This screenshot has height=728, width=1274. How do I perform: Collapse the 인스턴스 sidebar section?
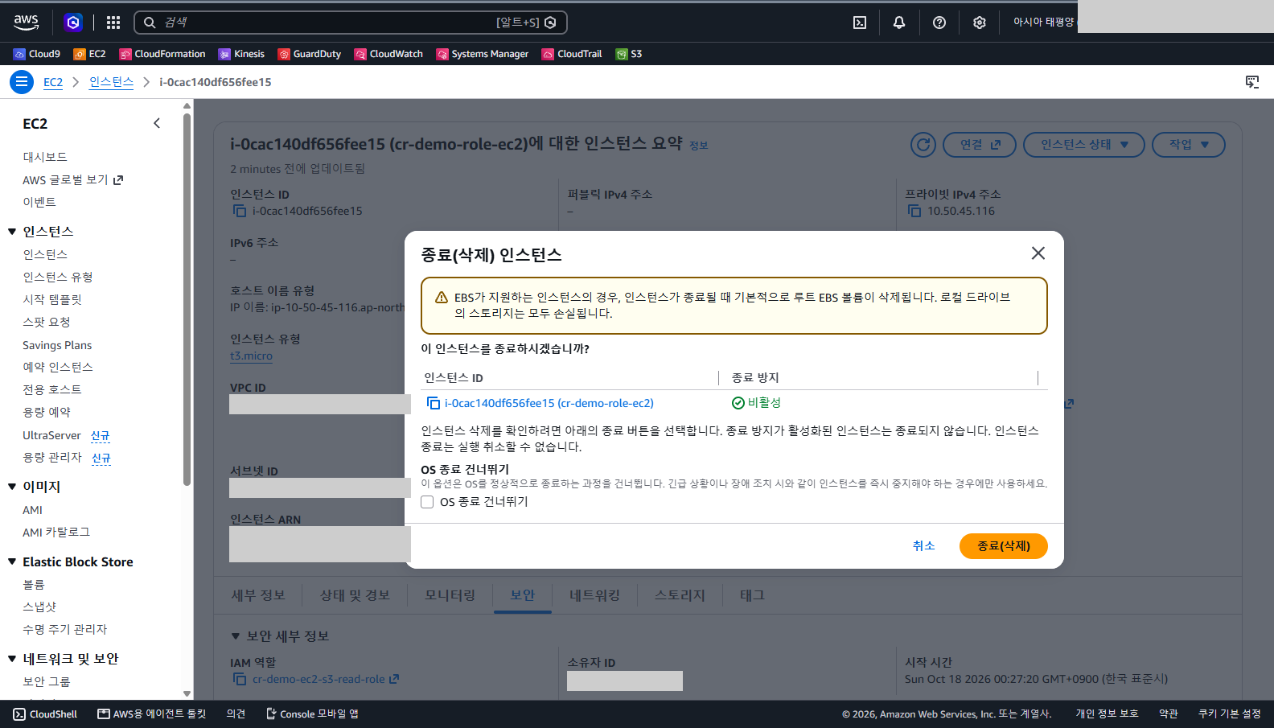pyautogui.click(x=12, y=232)
